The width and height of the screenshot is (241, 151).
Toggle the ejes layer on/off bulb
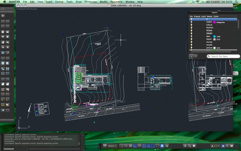(191, 36)
